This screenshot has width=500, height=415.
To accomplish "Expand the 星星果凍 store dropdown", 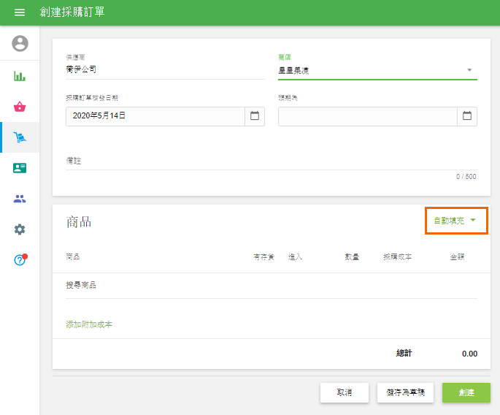I will click(x=377, y=71).
